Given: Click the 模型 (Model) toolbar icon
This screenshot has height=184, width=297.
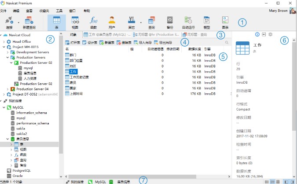Looking at the screenshot, I should pyautogui.click(x=206, y=22).
